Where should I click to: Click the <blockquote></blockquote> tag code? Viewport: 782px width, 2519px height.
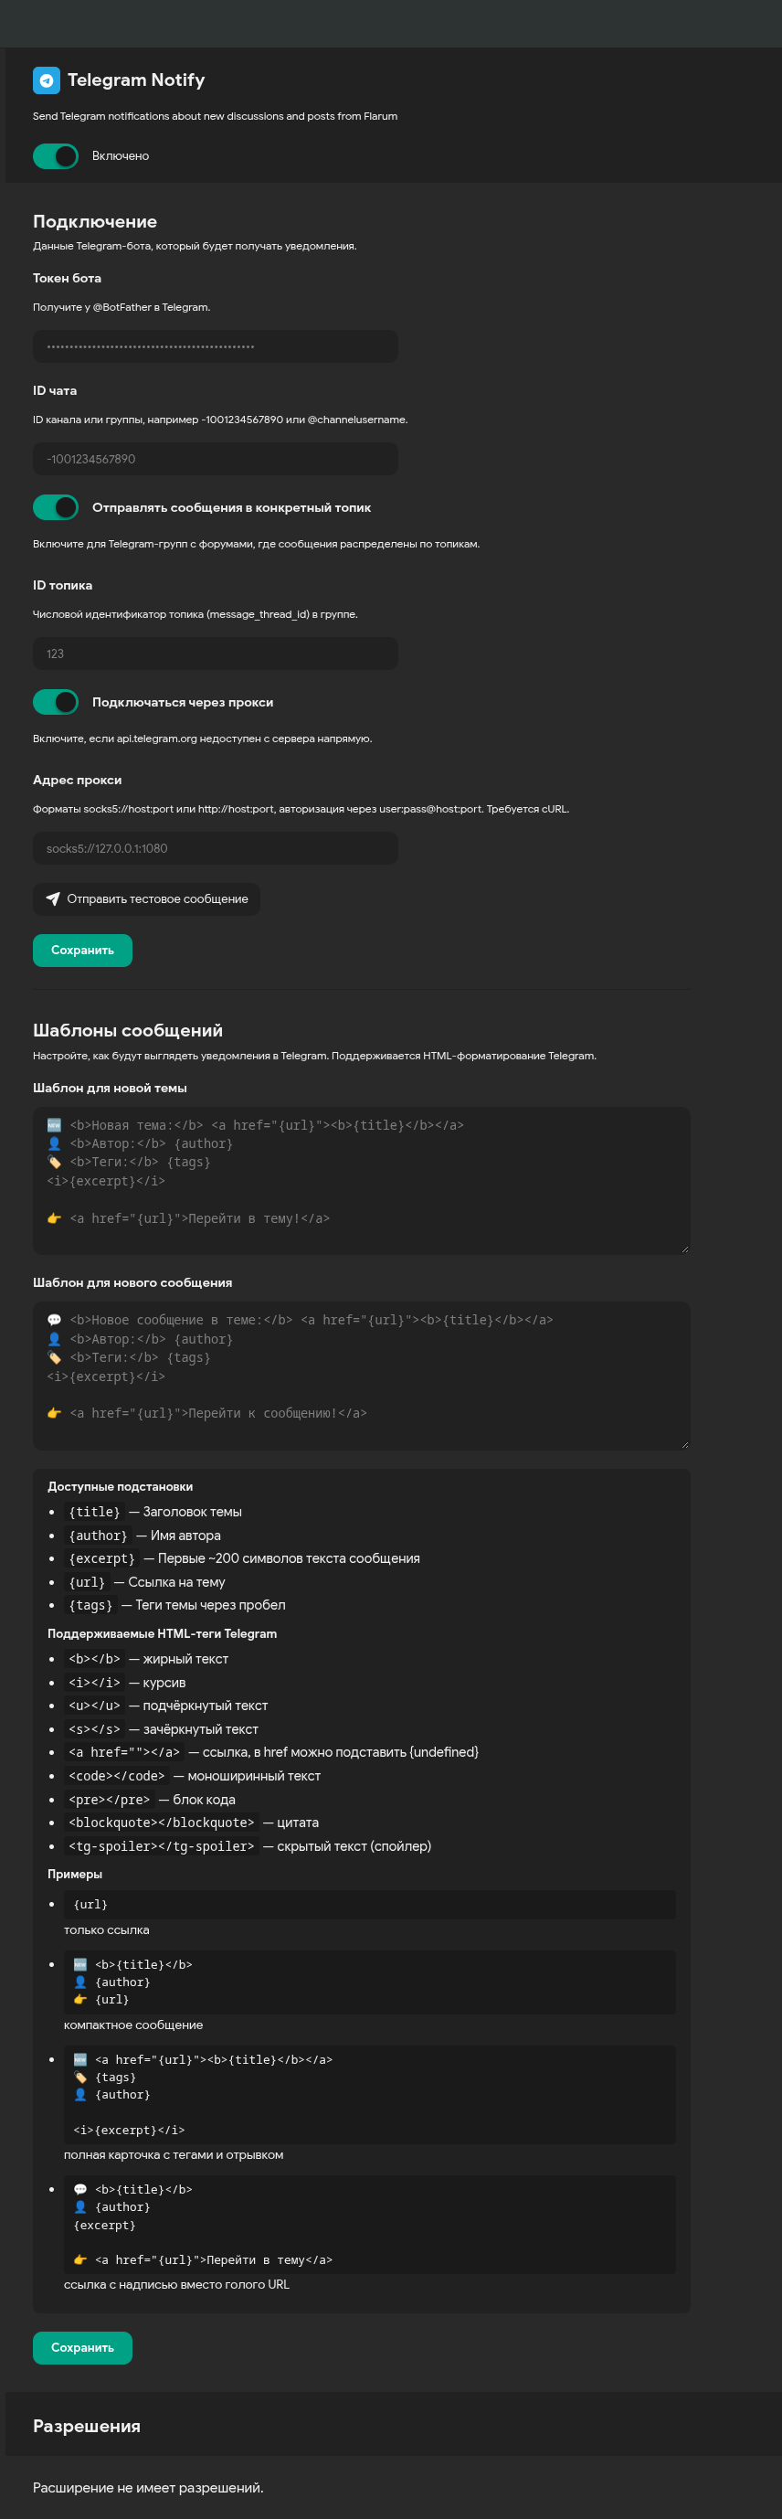coord(162,1823)
